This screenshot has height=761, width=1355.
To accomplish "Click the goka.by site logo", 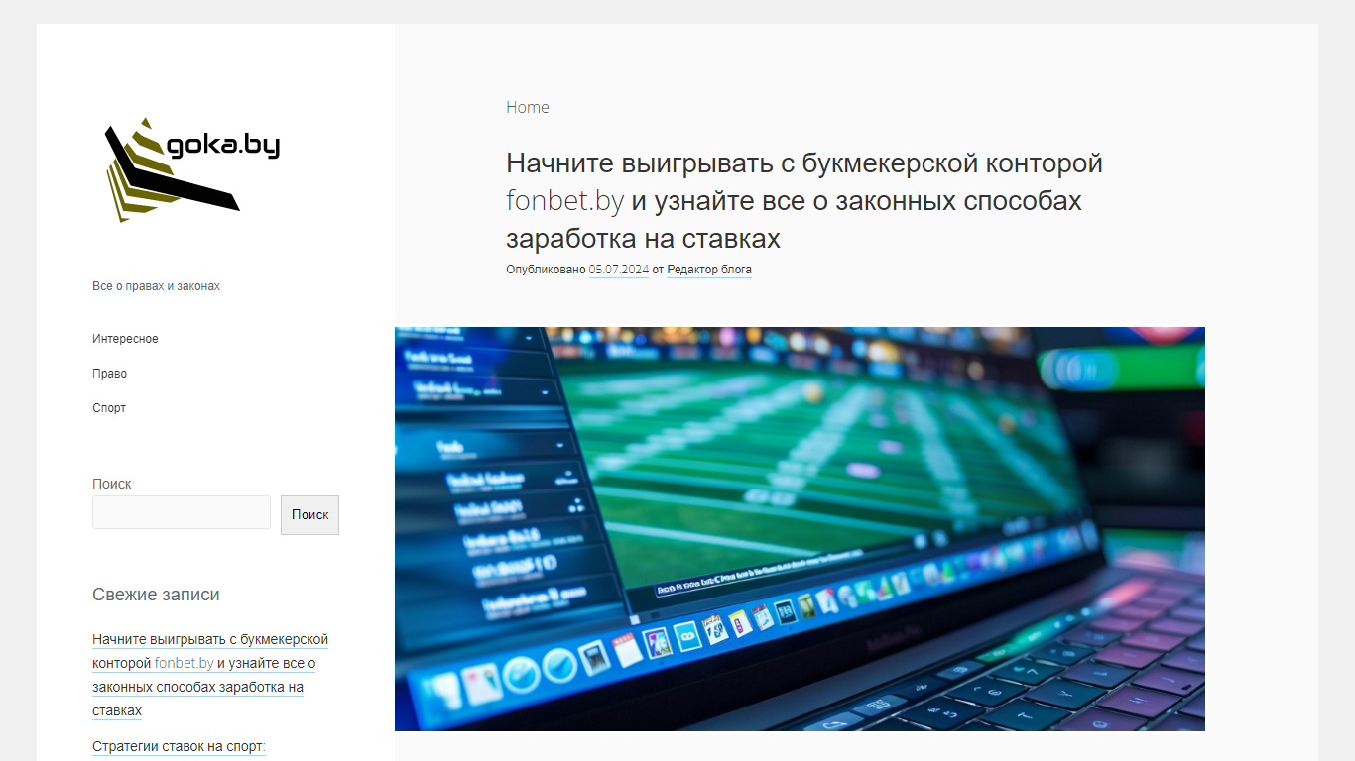I will point(192,169).
